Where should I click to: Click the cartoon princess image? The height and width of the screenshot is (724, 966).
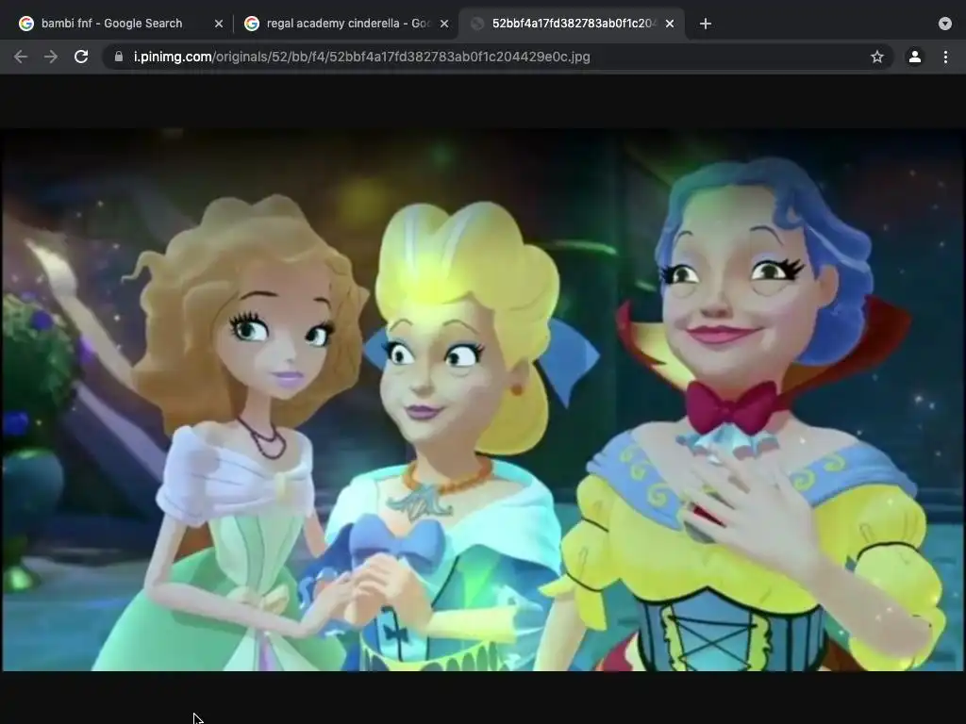coord(483,399)
